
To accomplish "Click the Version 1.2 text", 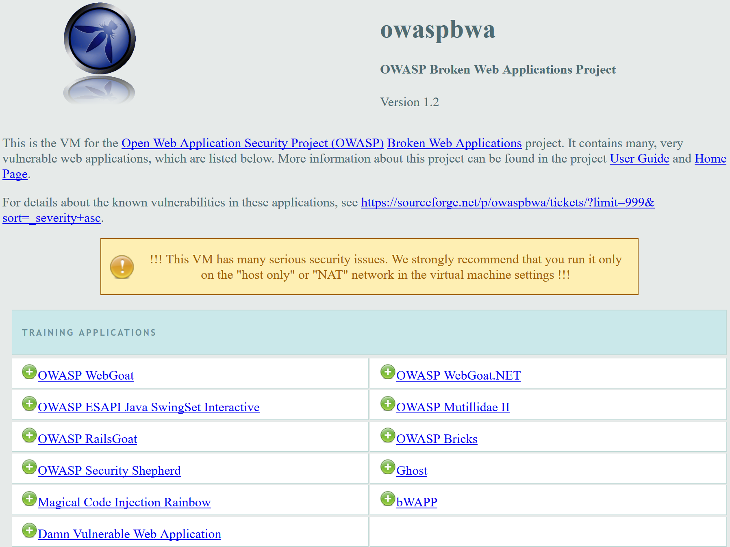I will pos(410,102).
